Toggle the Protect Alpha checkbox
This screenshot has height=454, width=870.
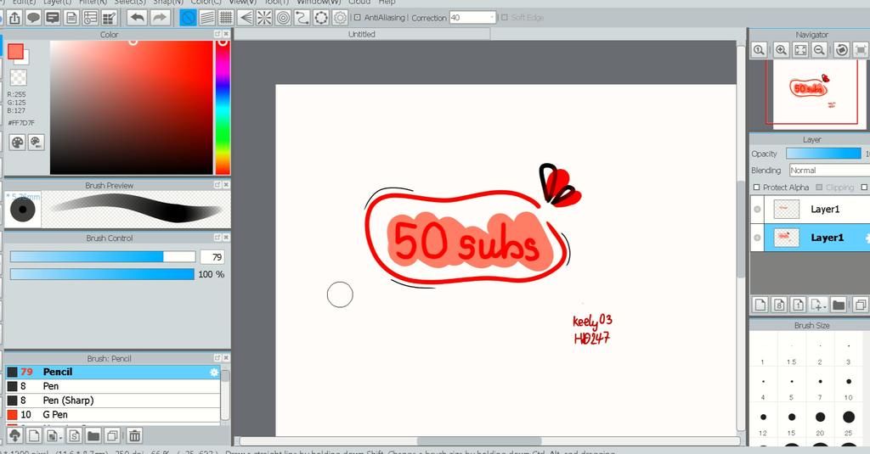[757, 188]
